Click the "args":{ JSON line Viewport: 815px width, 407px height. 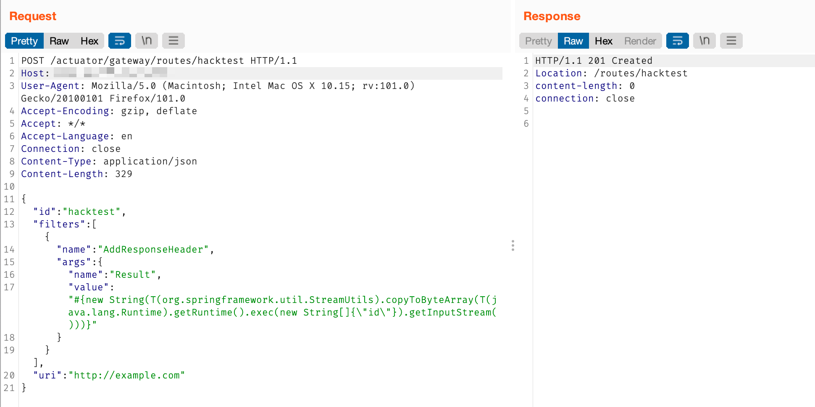point(80,262)
